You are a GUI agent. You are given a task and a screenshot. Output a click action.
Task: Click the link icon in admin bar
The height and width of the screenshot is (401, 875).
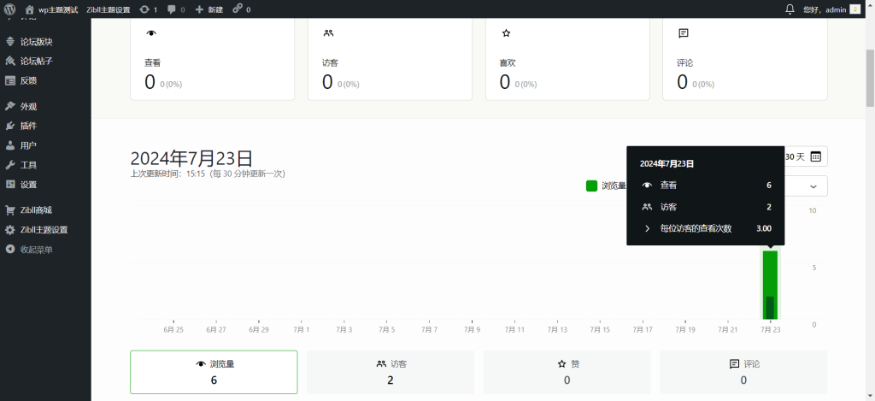238,9
